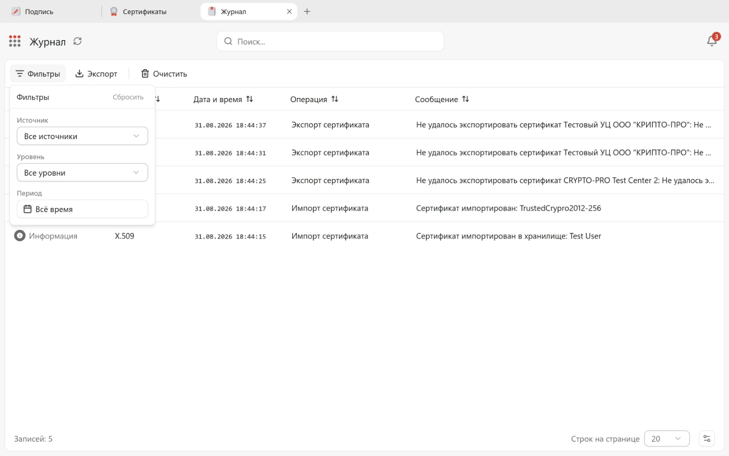
Task: Click Импорт сертификата in the 18:44:17 row
Action: [x=330, y=208]
